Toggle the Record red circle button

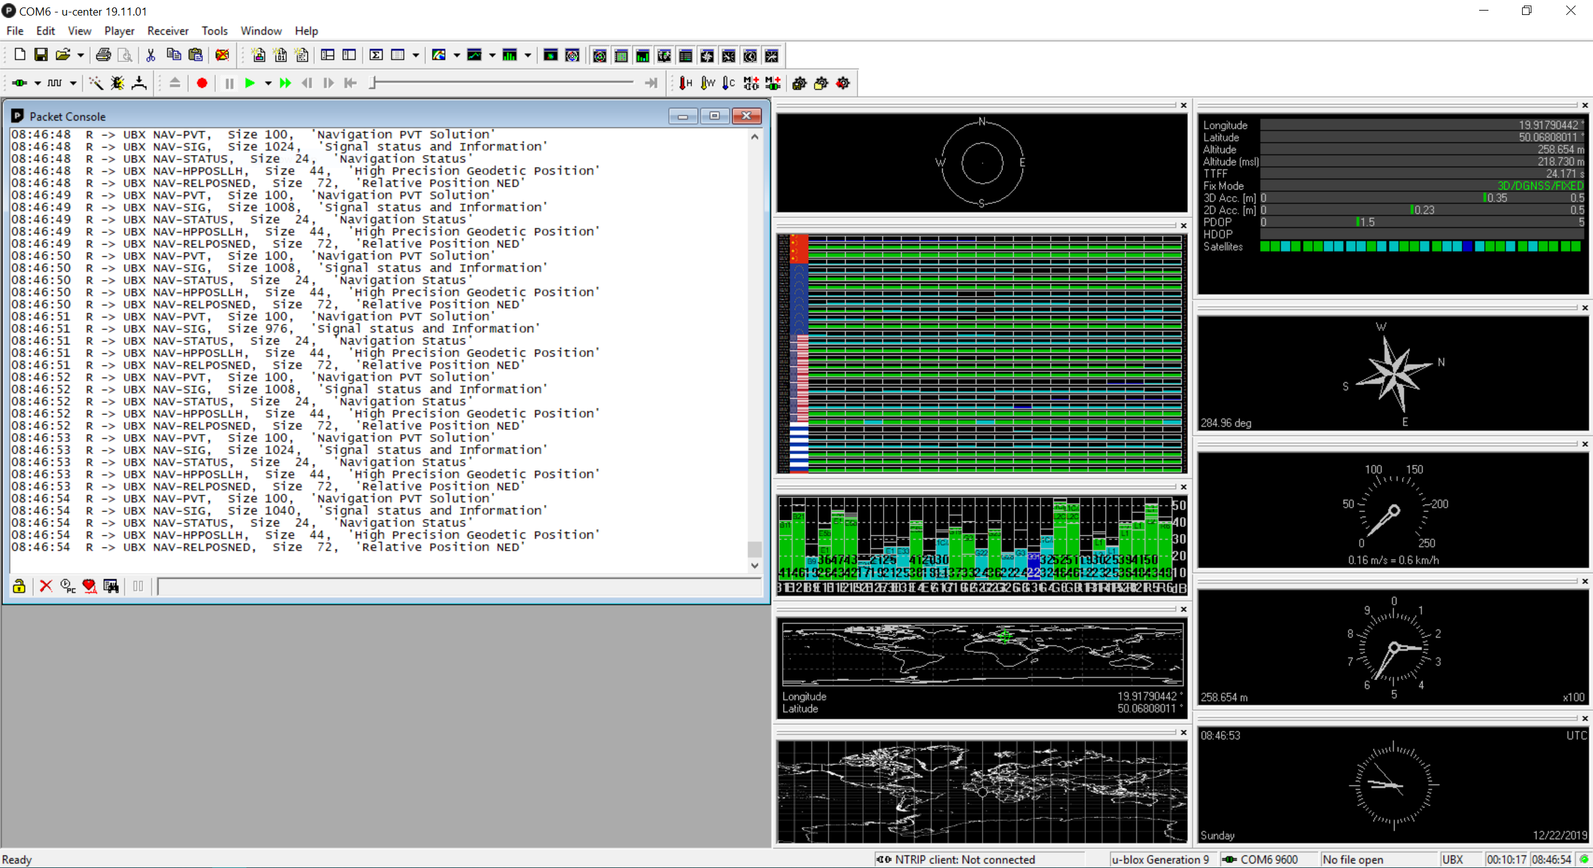(x=202, y=83)
